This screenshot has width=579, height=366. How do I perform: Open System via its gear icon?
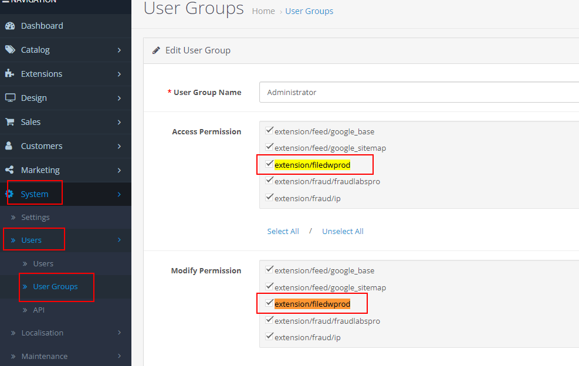11,194
